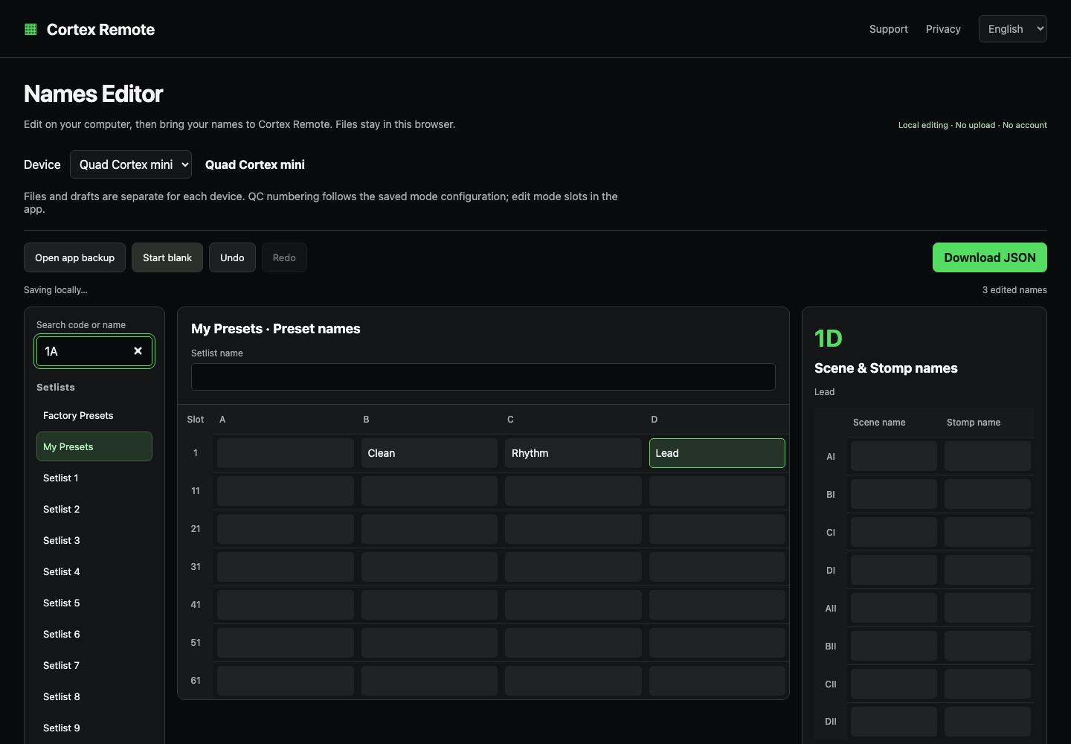Click the empty slot 1 column A cell
Viewport: 1071px width, 744px height.
tap(286, 453)
